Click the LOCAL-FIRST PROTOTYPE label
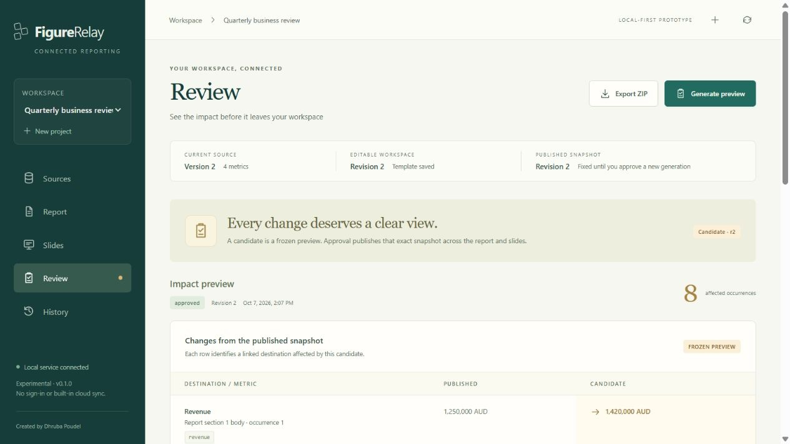790x444 pixels. click(x=655, y=20)
